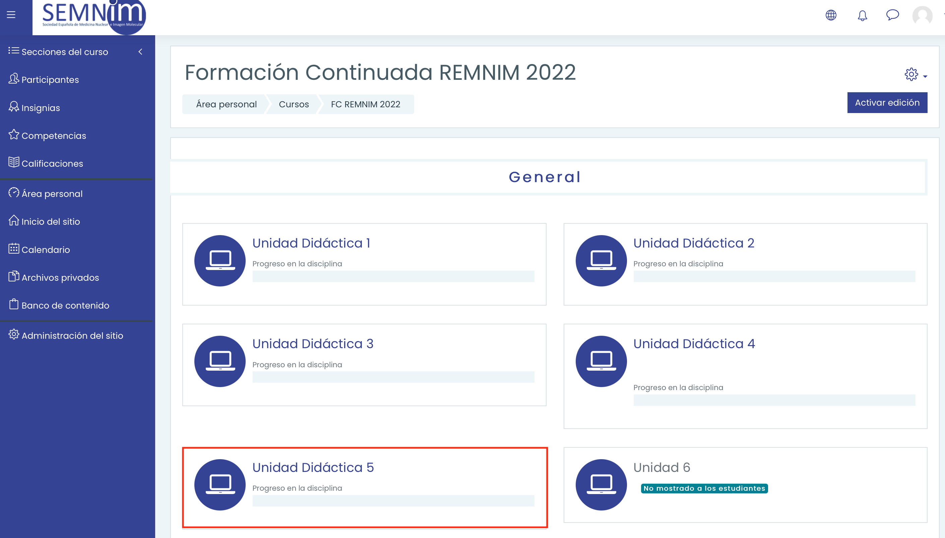Open the messages speech bubble
Image resolution: width=945 pixels, height=538 pixels.
tap(892, 15)
